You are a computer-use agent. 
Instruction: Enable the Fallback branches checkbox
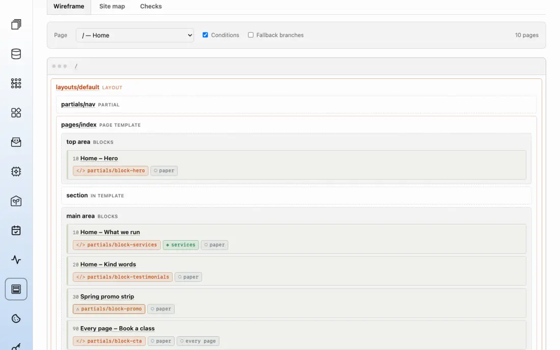pos(250,35)
